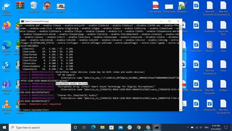Open Slack from the taskbar
This screenshot has width=232, height=131.
coord(130,127)
